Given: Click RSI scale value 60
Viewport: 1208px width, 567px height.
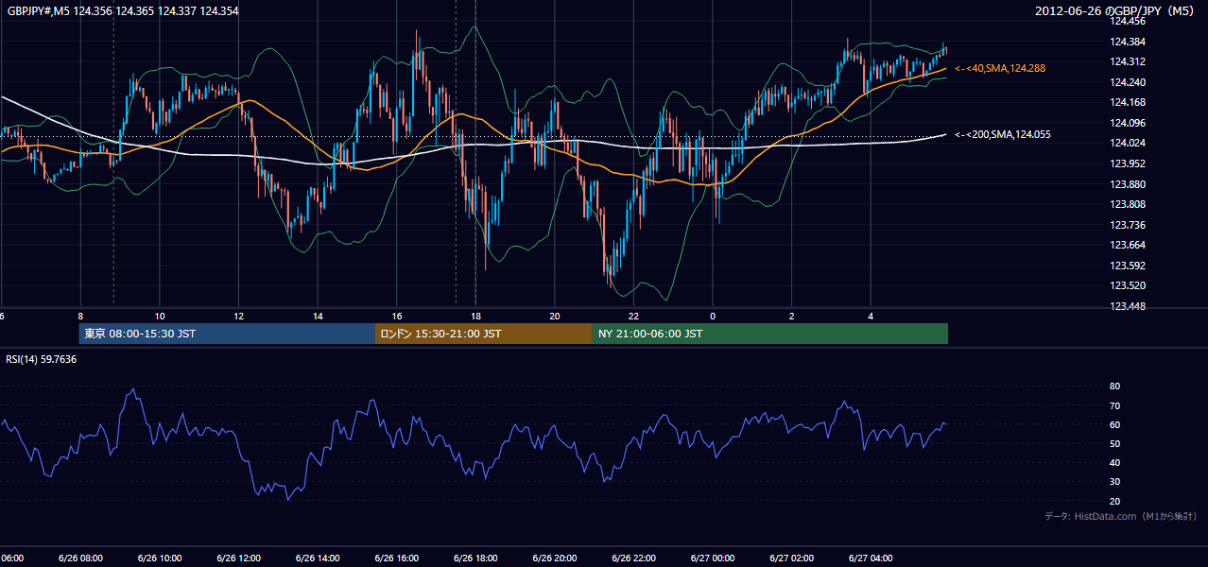Looking at the screenshot, I should point(1114,424).
